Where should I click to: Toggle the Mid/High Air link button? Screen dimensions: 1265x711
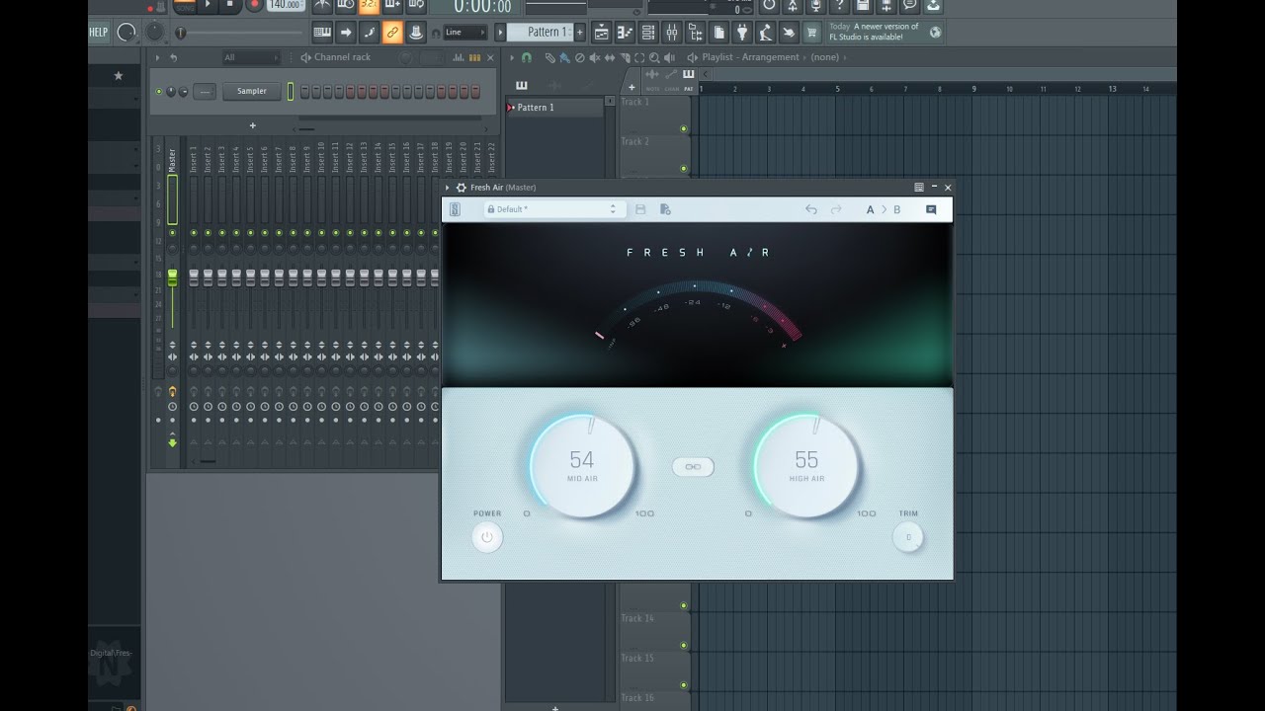coord(693,467)
